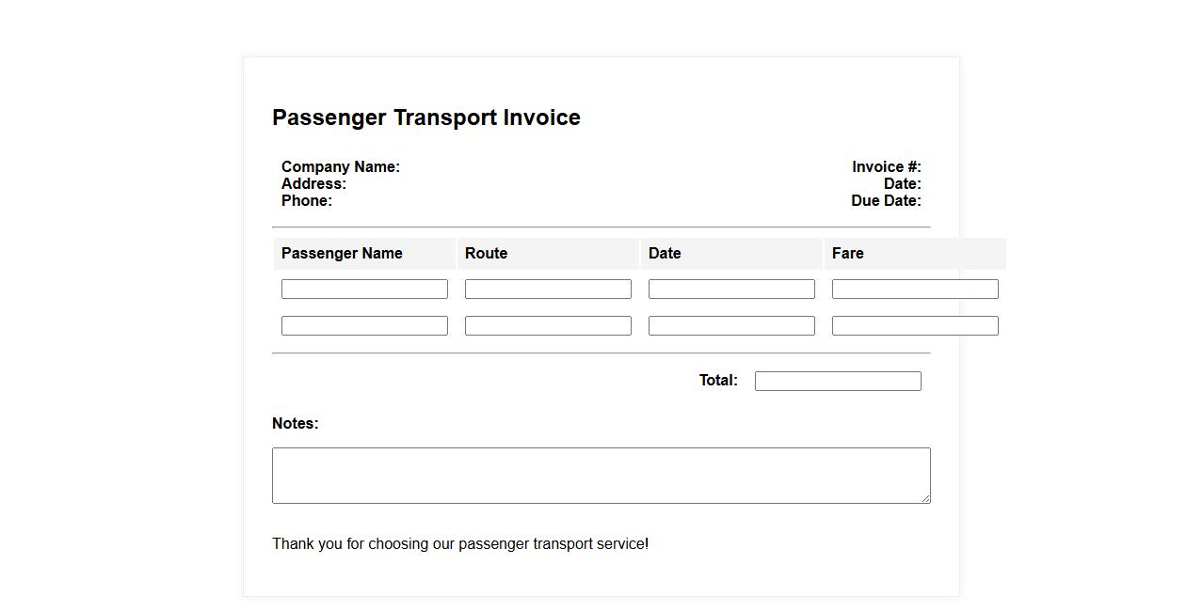This screenshot has height=611, width=1203.
Task: Click the Due Date label
Action: (x=886, y=201)
